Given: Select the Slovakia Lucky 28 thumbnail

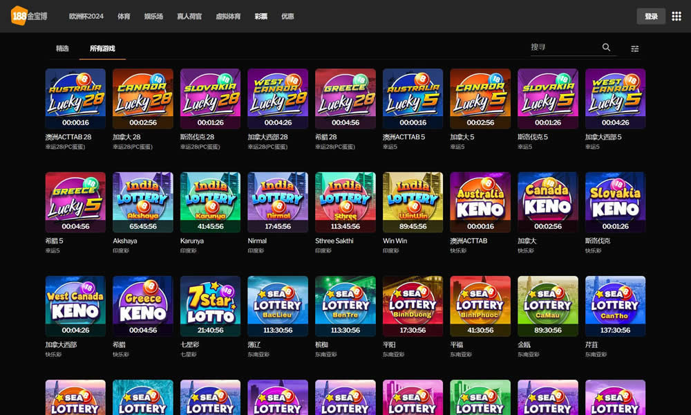Looking at the screenshot, I should coord(210,99).
